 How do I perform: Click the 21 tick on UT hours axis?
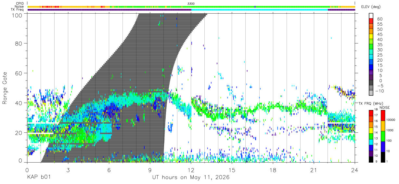pos(314,170)
